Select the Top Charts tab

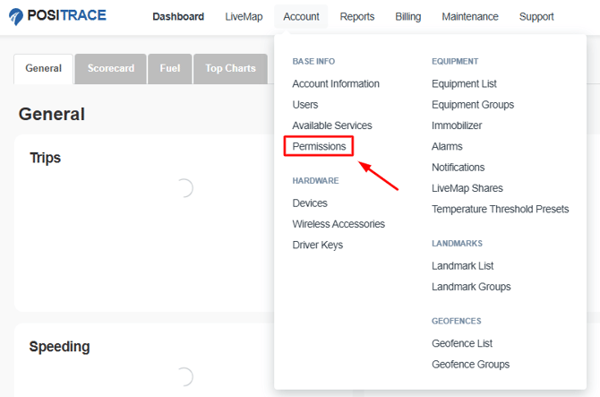(x=230, y=68)
